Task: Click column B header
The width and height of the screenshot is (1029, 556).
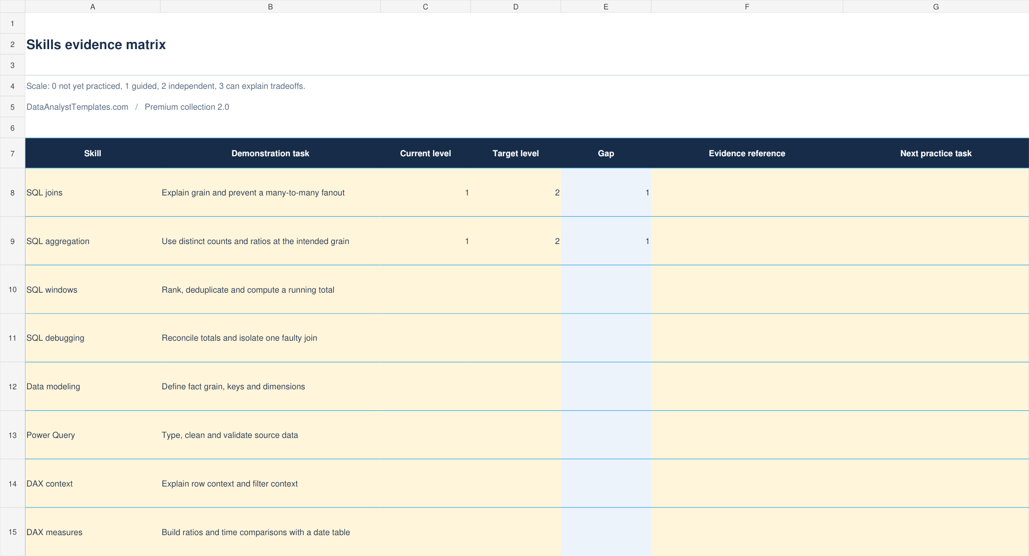Action: [270, 7]
